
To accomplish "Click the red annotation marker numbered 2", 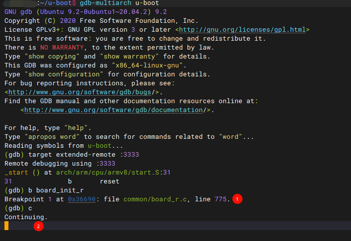I will pyautogui.click(x=39, y=226).
